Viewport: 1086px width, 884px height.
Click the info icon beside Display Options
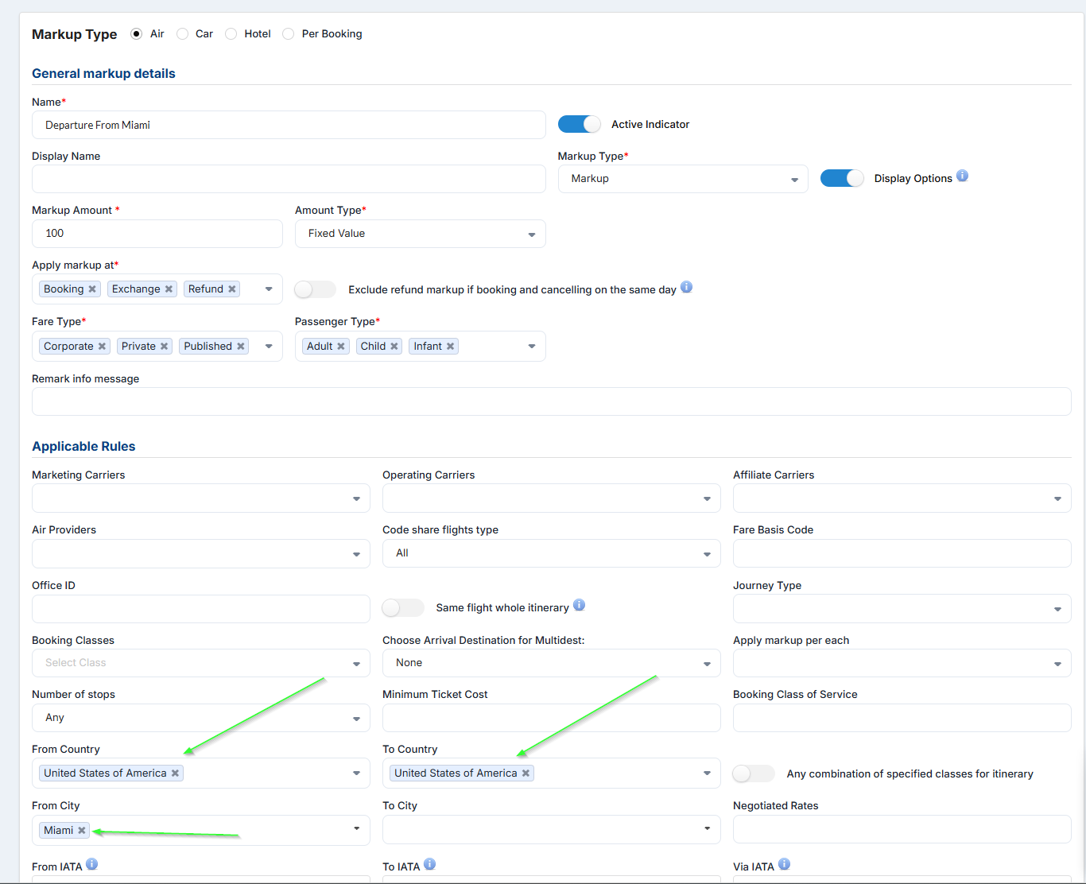tap(962, 176)
